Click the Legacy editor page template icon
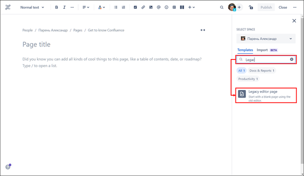The image size is (304, 176). tap(242, 94)
